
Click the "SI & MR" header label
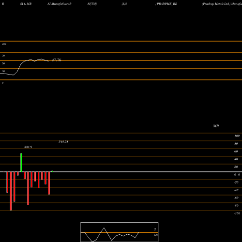click(x=26, y=4)
